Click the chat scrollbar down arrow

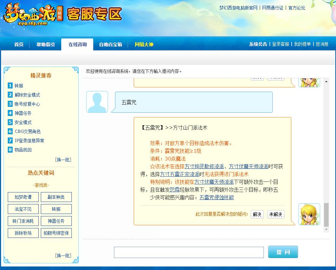point(326,229)
